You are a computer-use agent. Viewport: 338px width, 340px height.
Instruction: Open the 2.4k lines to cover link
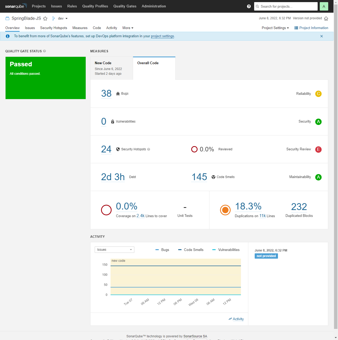(x=140, y=216)
